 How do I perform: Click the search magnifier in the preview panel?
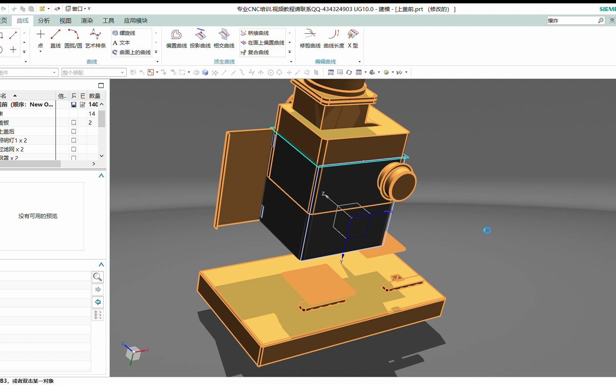pos(97,277)
